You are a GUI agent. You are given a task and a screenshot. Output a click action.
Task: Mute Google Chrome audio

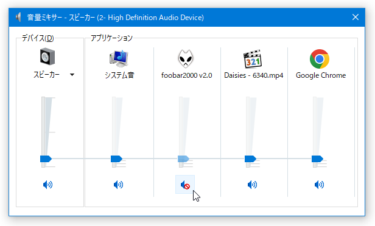[319, 185]
